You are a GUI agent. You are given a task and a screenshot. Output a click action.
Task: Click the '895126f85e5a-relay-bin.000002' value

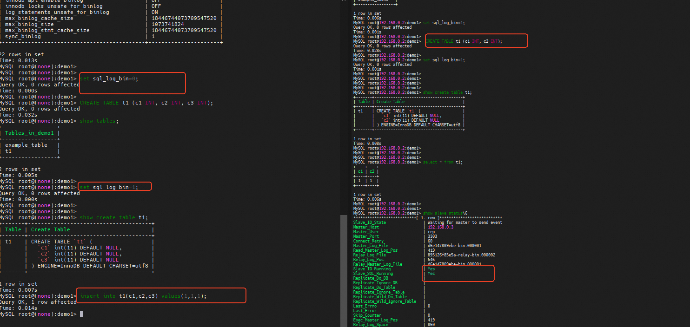coord(462,255)
